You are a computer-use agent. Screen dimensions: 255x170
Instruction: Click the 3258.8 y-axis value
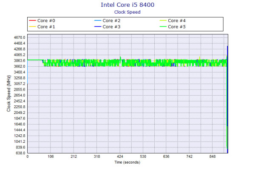(x=20, y=78)
